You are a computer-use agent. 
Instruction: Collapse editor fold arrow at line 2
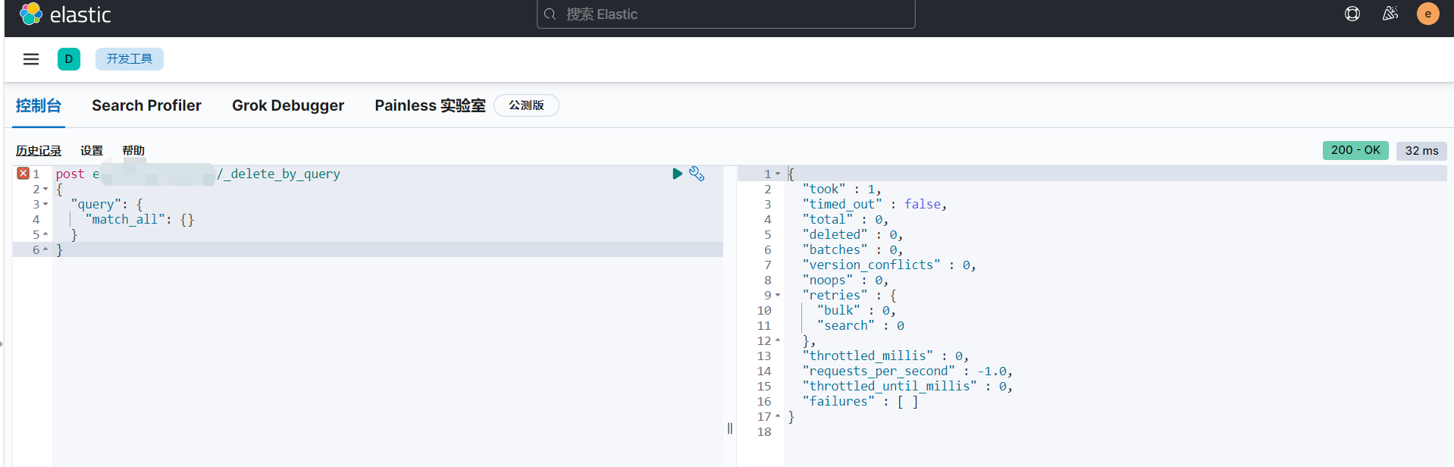tap(45, 190)
